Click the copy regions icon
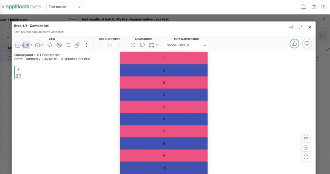330x174 pixels. [77, 45]
